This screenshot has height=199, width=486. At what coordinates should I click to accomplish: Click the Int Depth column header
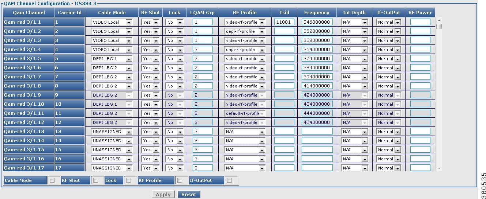[354, 12]
